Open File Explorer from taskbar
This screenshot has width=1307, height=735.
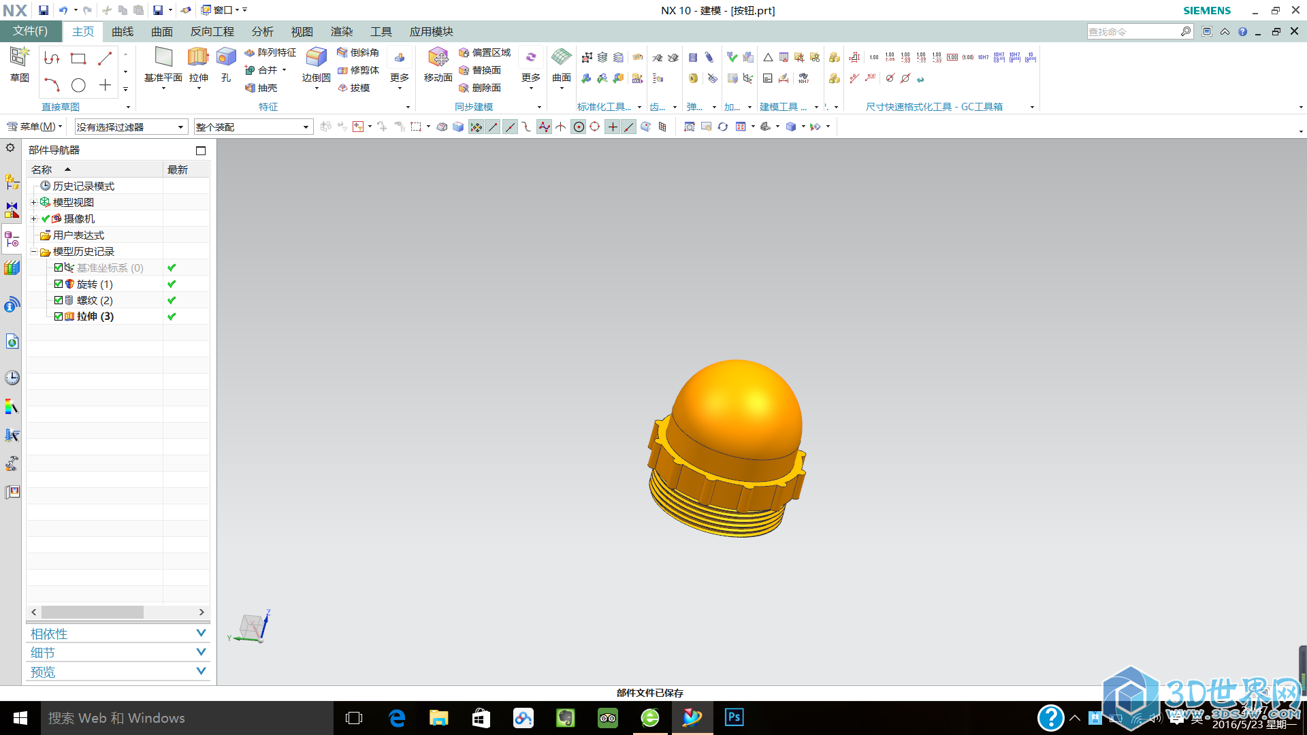pos(439,718)
